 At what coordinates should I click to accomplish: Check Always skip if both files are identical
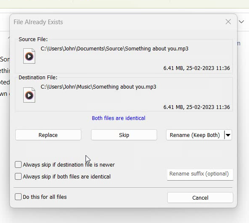(x=18, y=176)
